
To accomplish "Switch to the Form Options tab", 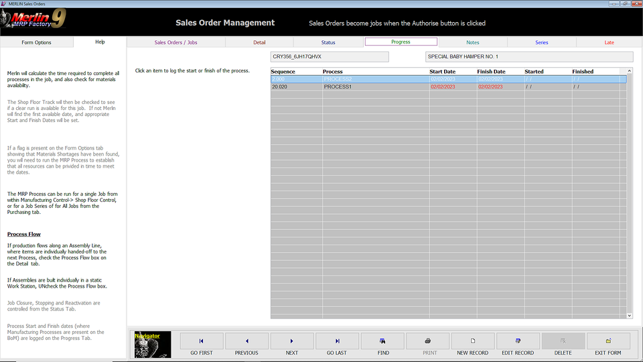I will tap(36, 42).
